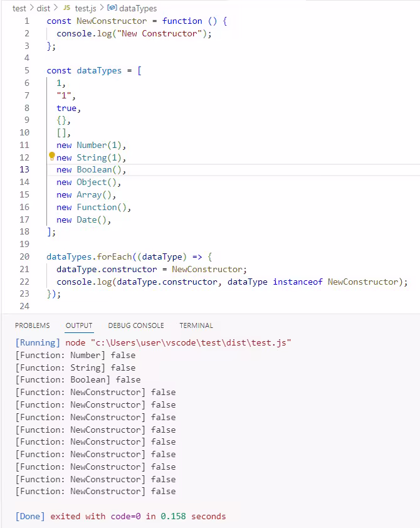Viewport: 420px width, 528px height.
Task: Open the DEBUG CONSOLE tab
Action: (135, 325)
